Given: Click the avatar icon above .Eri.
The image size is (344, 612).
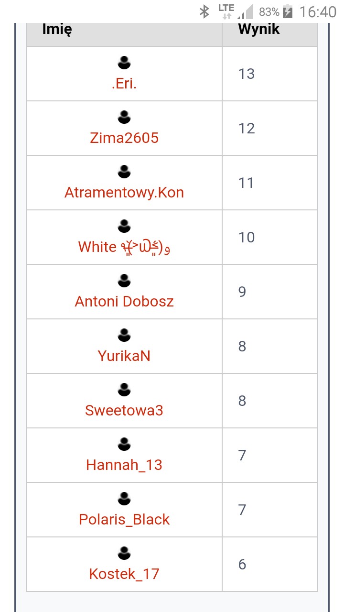Looking at the screenshot, I should click(124, 63).
